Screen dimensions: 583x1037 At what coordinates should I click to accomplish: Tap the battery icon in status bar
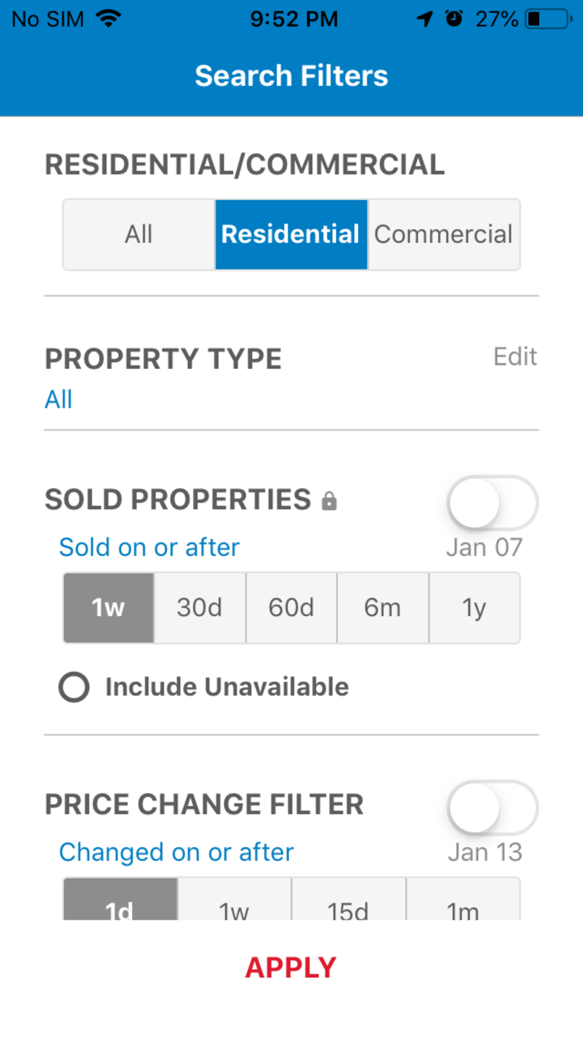click(x=549, y=19)
